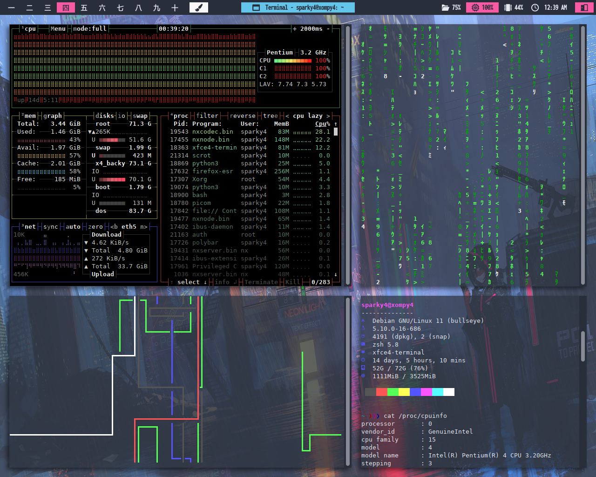Toggle the tree view in proc panel
The height and width of the screenshot is (477, 596).
(x=270, y=116)
